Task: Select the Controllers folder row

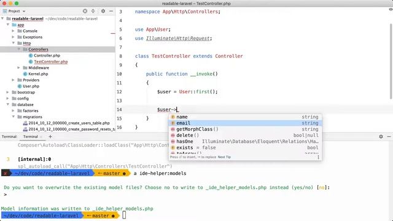Action: tap(58, 49)
